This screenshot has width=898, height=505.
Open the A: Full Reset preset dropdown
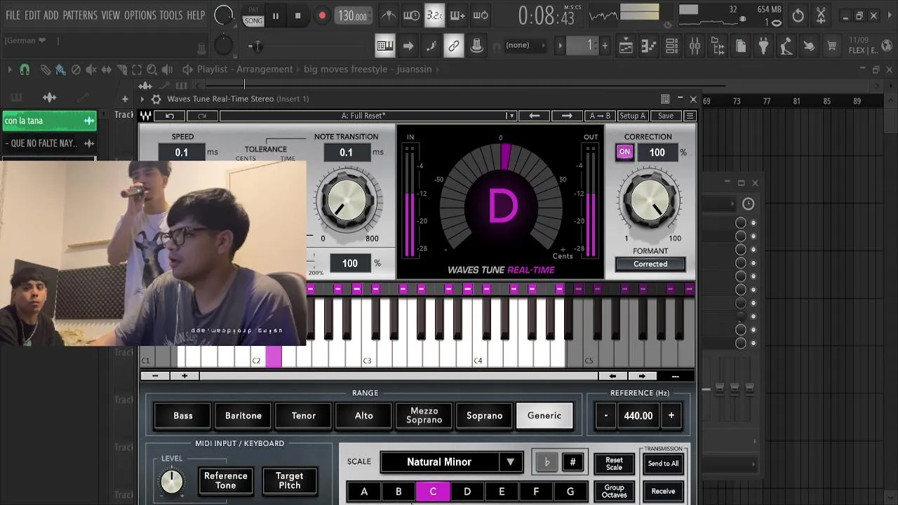368,116
